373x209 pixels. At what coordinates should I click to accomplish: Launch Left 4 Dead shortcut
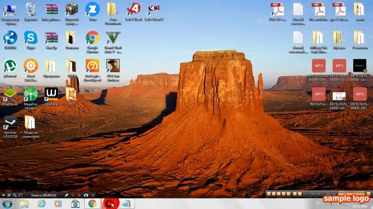[133, 12]
